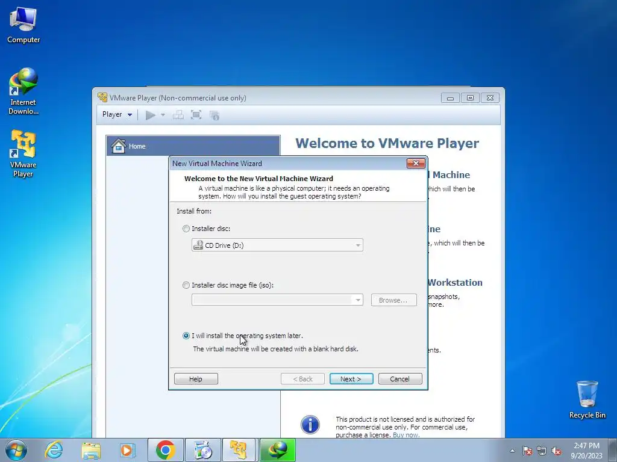This screenshot has height=462, width=617.
Task: Select Home in the VMware library
Action: pyautogui.click(x=193, y=146)
